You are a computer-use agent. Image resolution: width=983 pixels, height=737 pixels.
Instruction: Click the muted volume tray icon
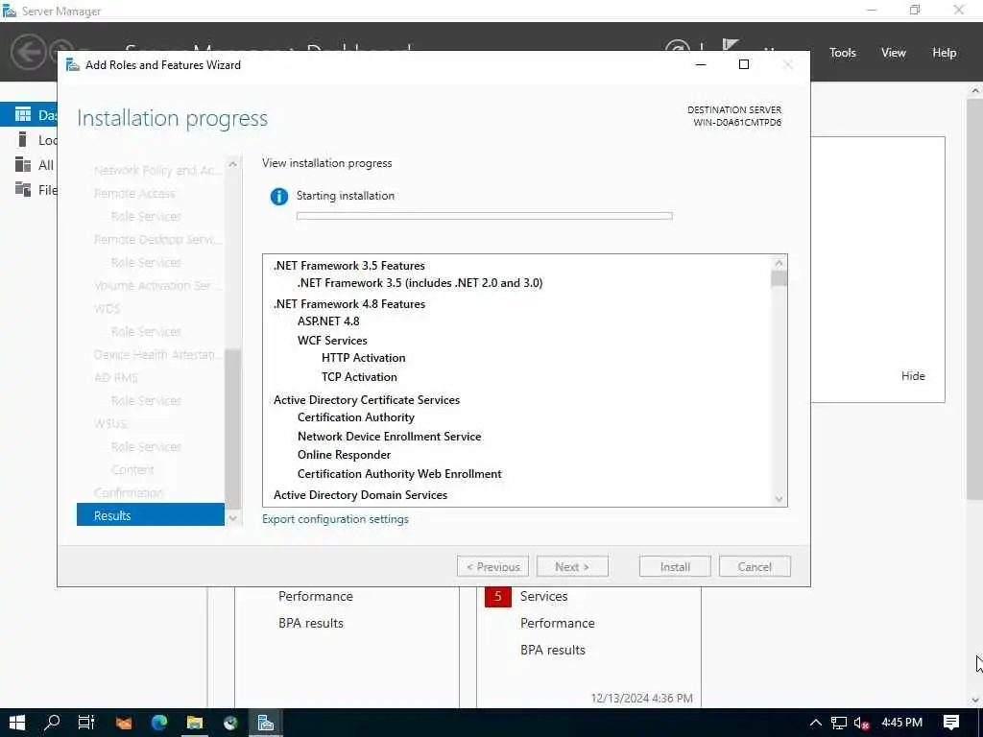click(x=861, y=724)
